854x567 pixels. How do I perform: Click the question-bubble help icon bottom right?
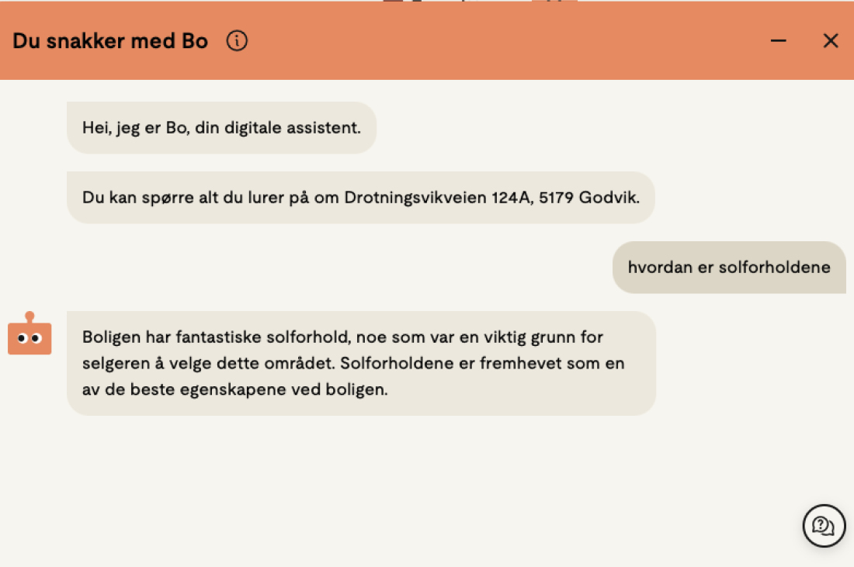coord(824,526)
